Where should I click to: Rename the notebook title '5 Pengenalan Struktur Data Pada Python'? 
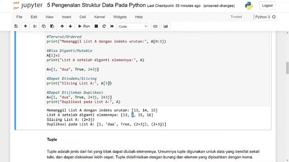click(96, 5)
